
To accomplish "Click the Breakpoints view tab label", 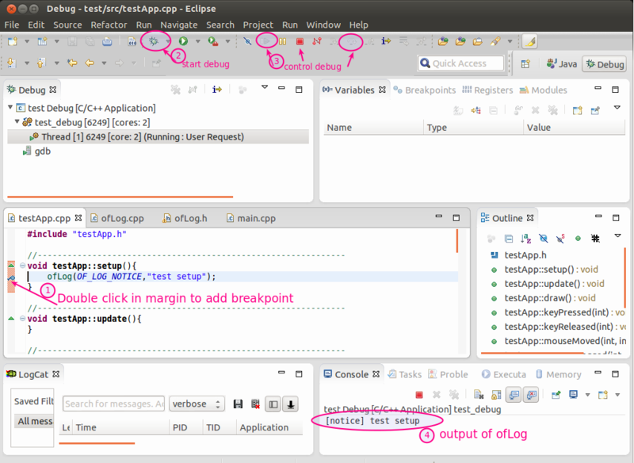I will click(432, 90).
